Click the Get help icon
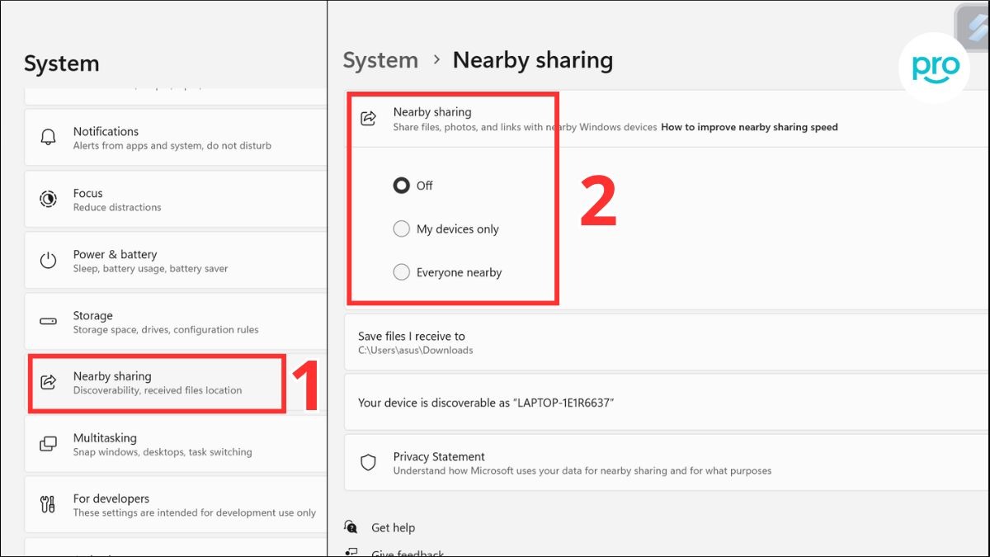Screen dimensions: 990x557 [x=352, y=527]
